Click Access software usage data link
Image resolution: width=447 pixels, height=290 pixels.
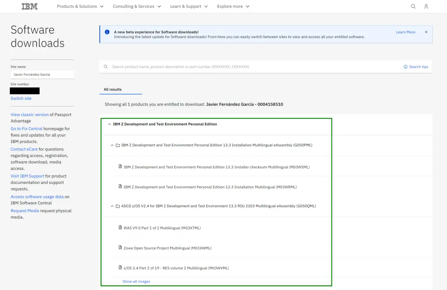37,197
